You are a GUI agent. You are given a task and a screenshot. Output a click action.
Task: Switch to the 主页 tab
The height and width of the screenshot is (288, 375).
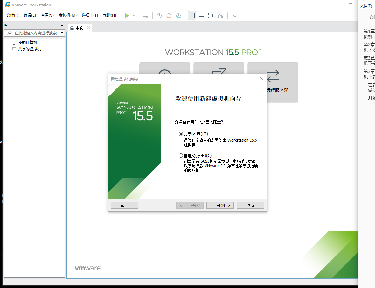(80, 28)
